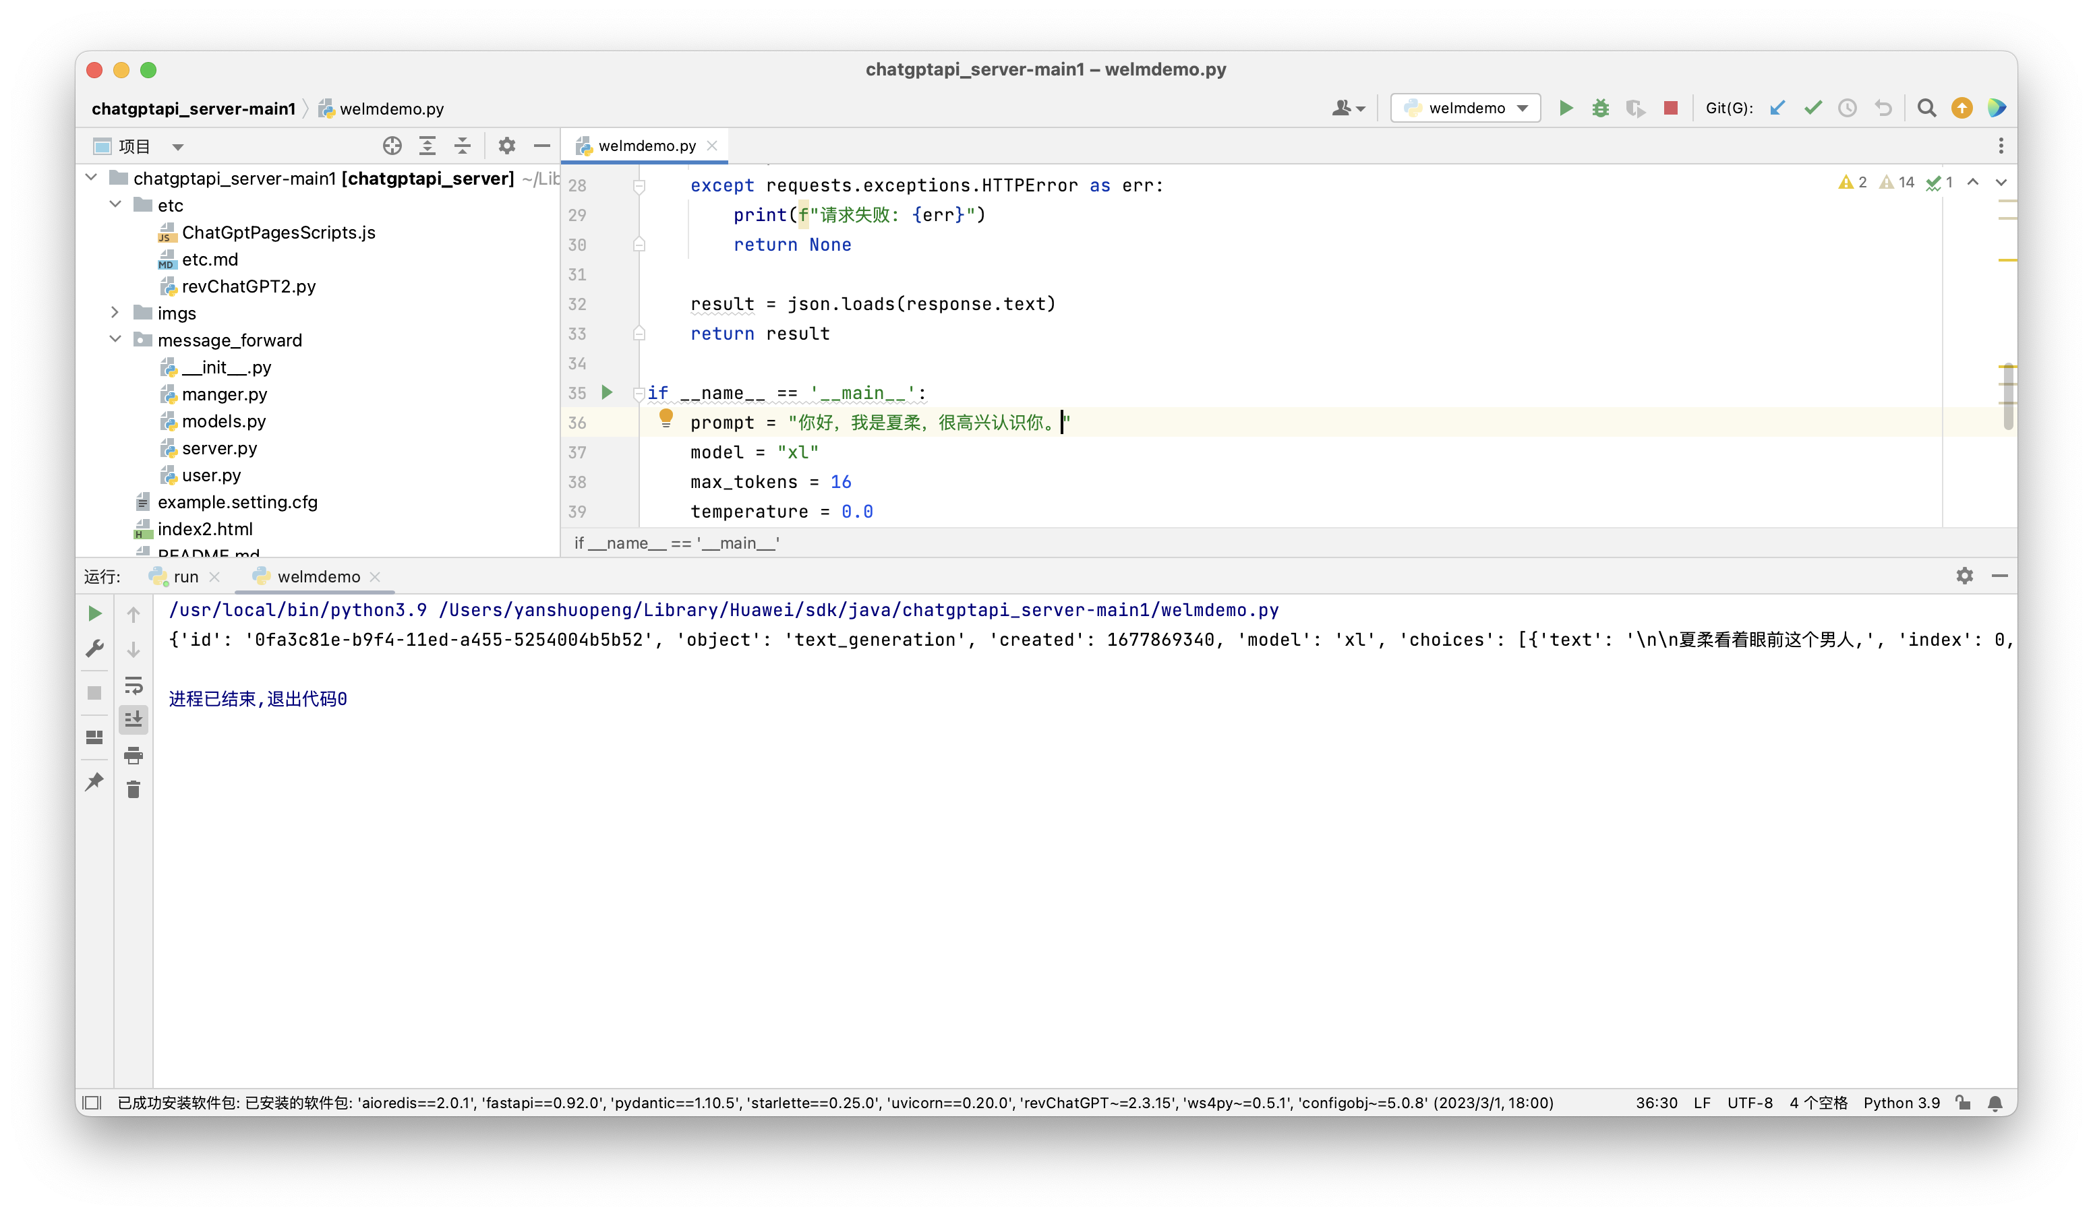This screenshot has width=2093, height=1216.
Task: Open welmdemo run configuration dropdown
Action: [1466, 108]
